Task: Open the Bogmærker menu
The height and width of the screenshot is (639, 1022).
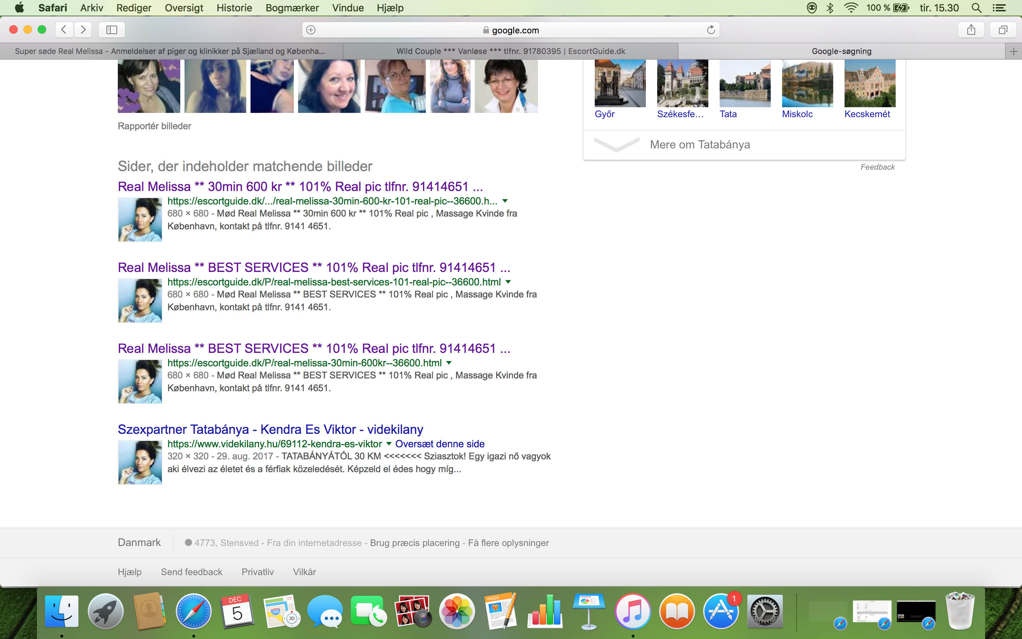Action: [x=292, y=7]
